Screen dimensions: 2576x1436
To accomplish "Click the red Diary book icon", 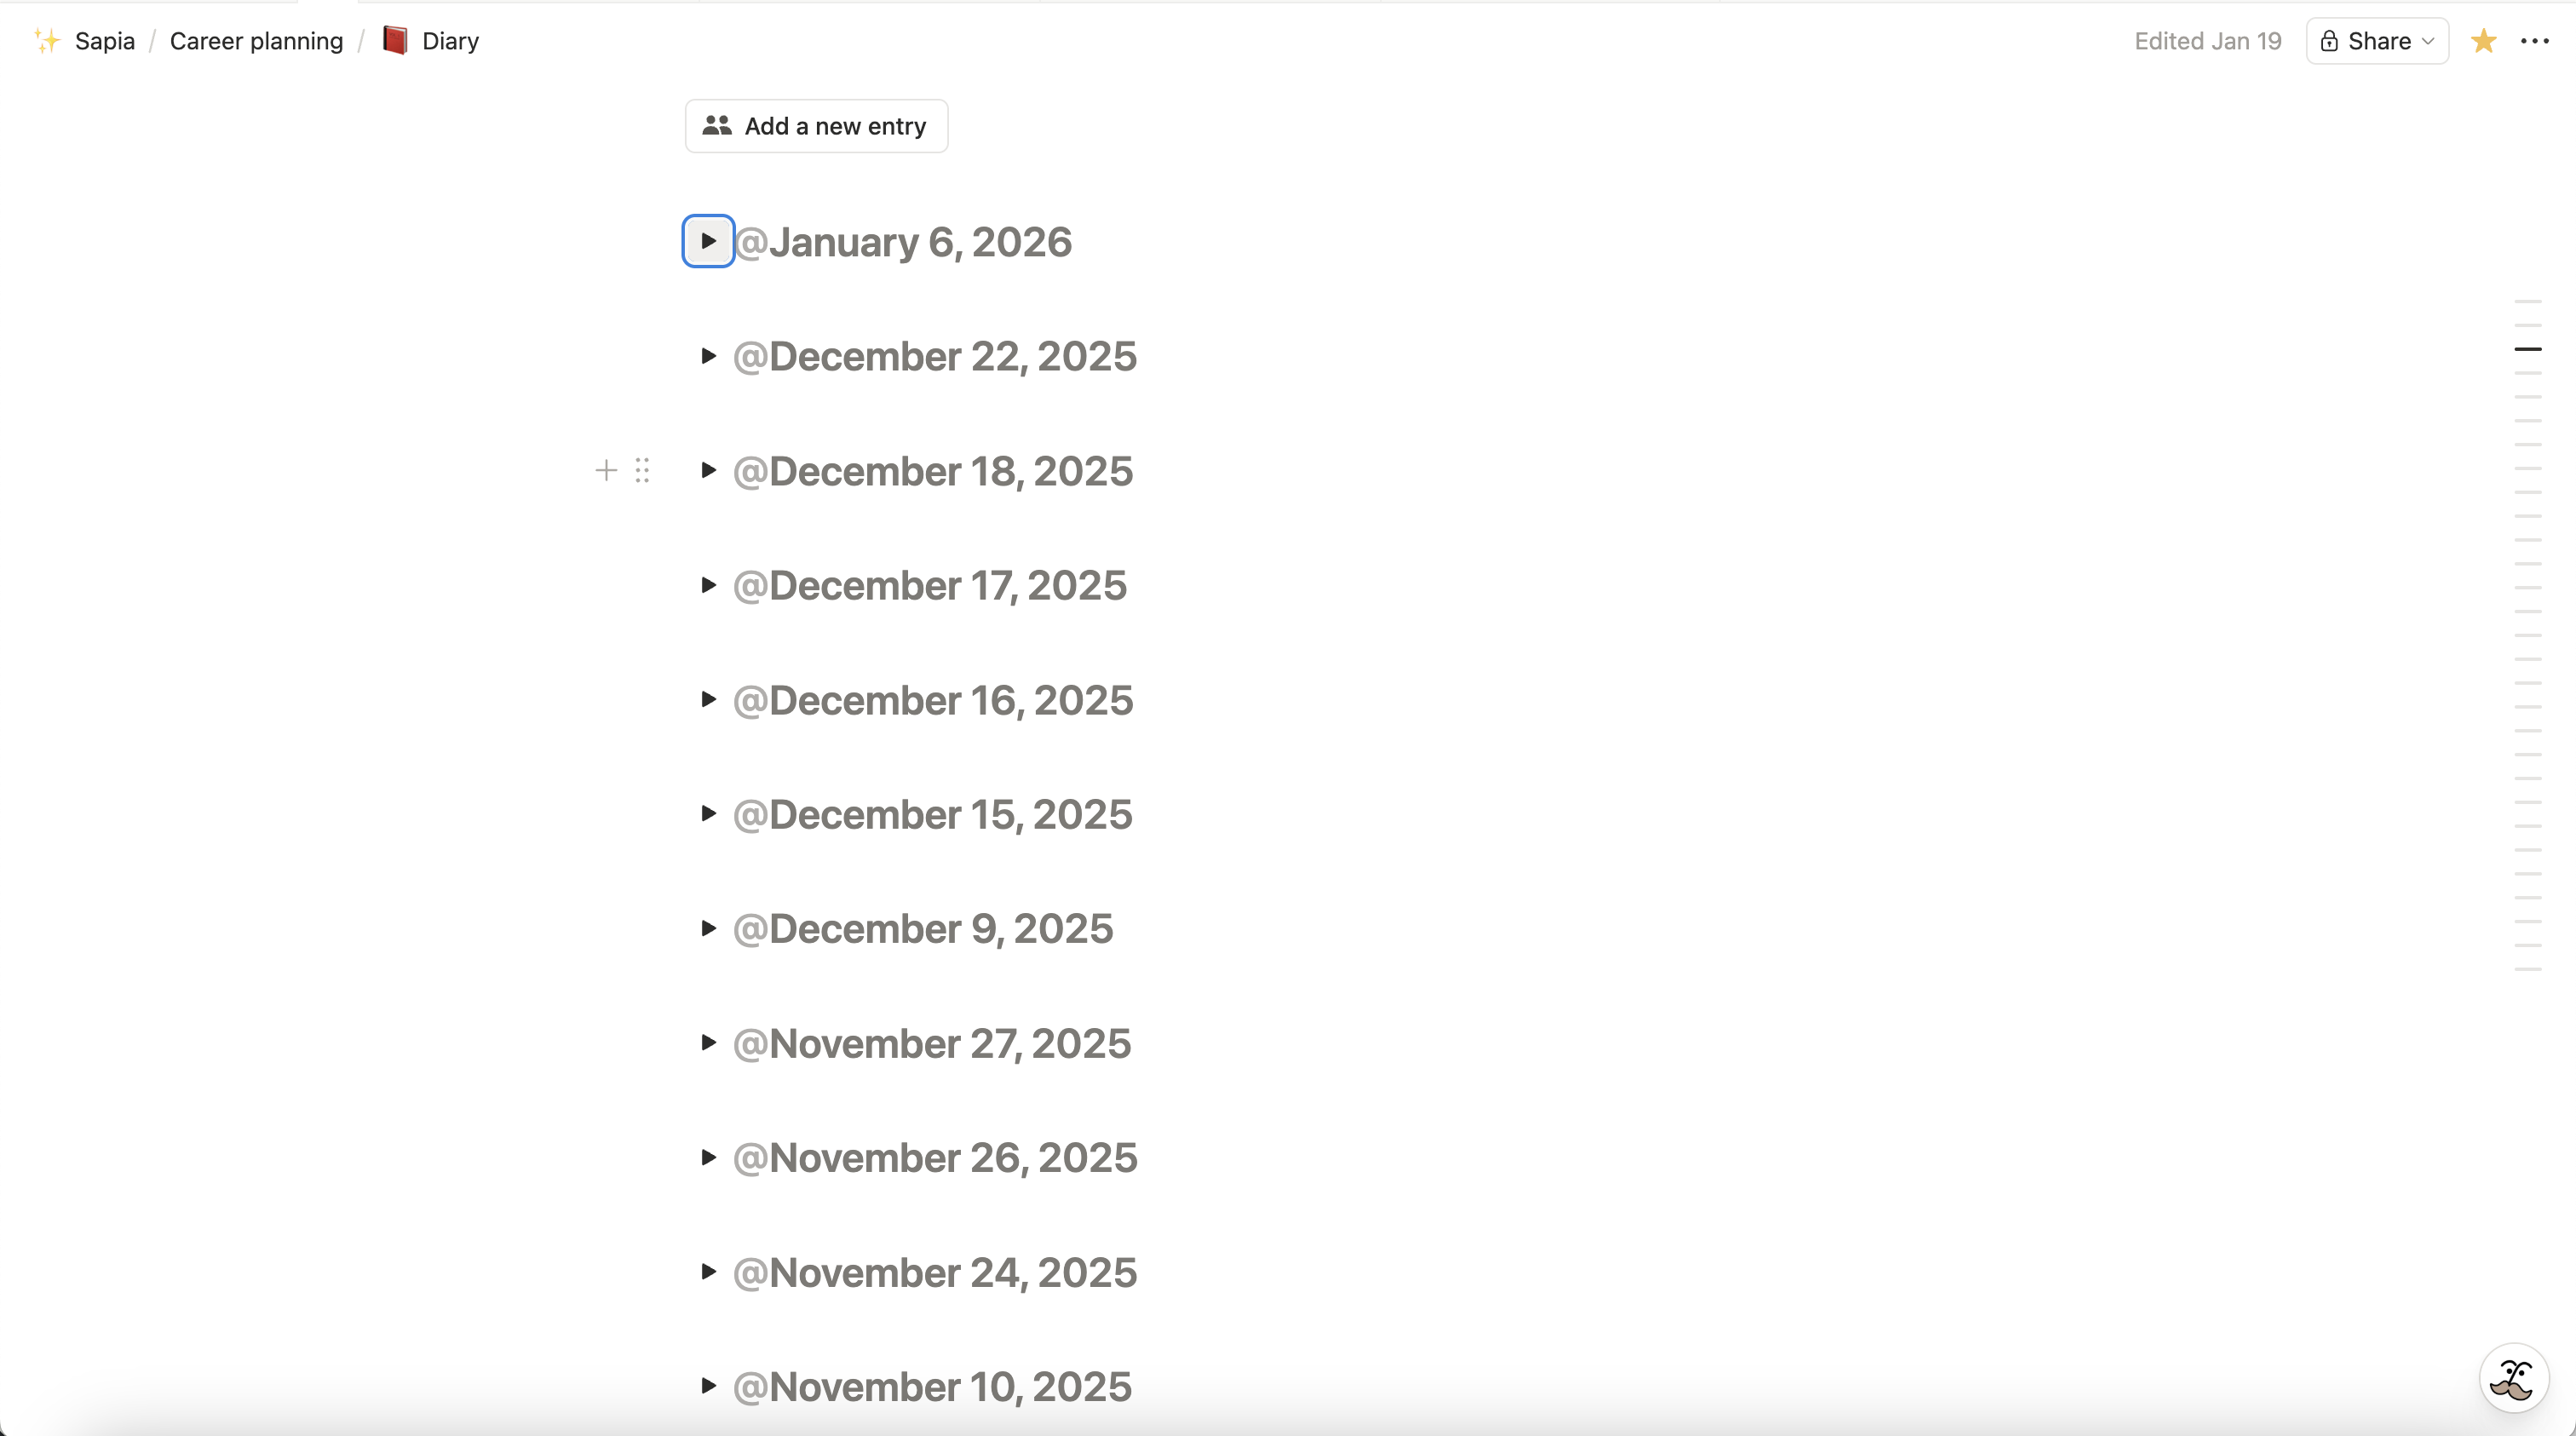I will (x=395, y=41).
